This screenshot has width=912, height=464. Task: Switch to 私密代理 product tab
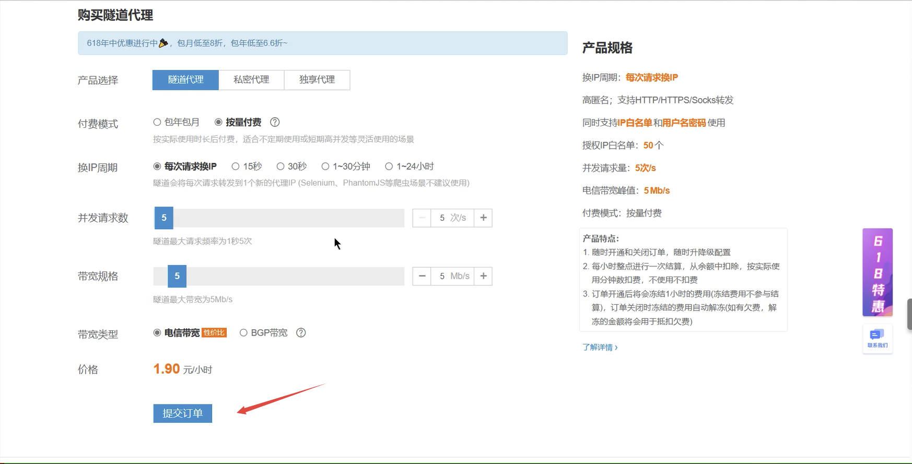tap(251, 80)
